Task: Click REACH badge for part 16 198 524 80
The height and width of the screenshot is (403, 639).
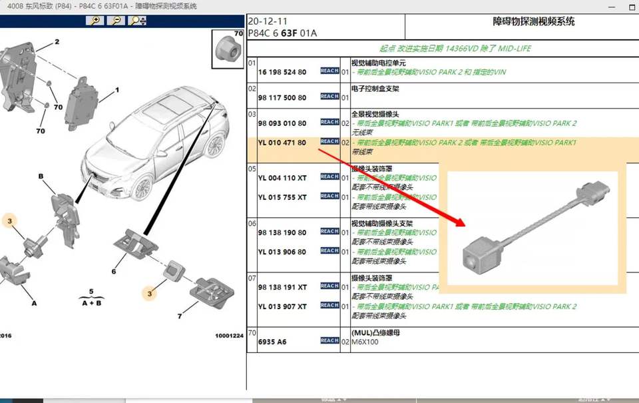Action: click(x=329, y=71)
